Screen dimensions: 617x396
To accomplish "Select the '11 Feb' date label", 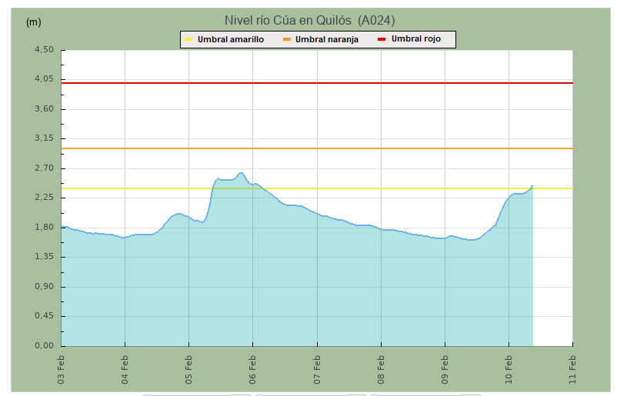I will (x=572, y=368).
